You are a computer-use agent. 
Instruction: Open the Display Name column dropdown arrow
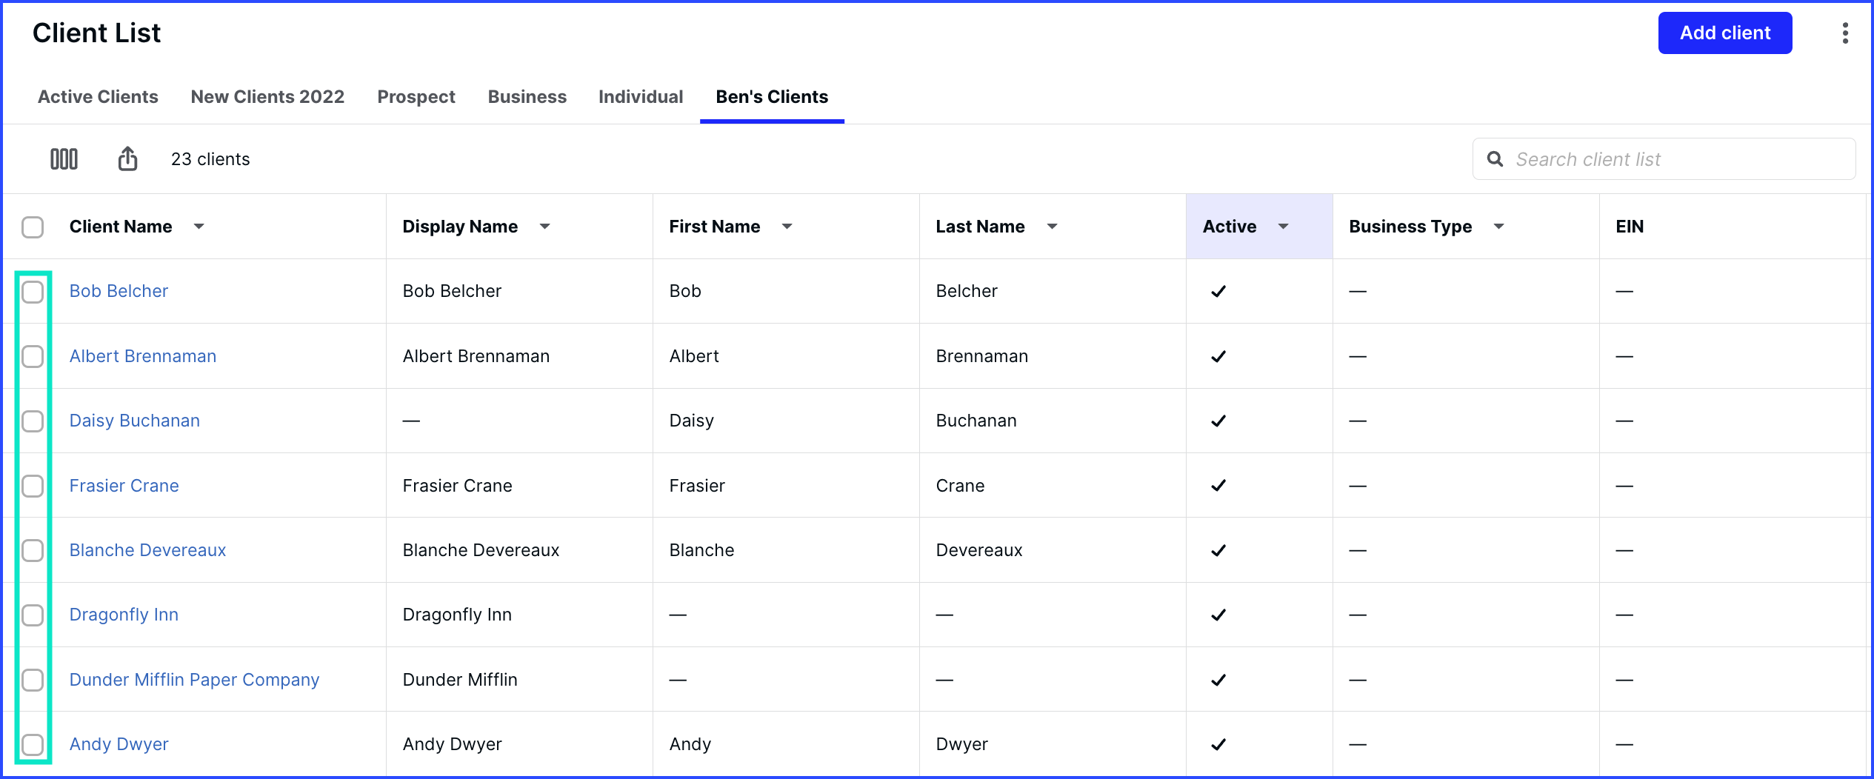[x=544, y=227]
